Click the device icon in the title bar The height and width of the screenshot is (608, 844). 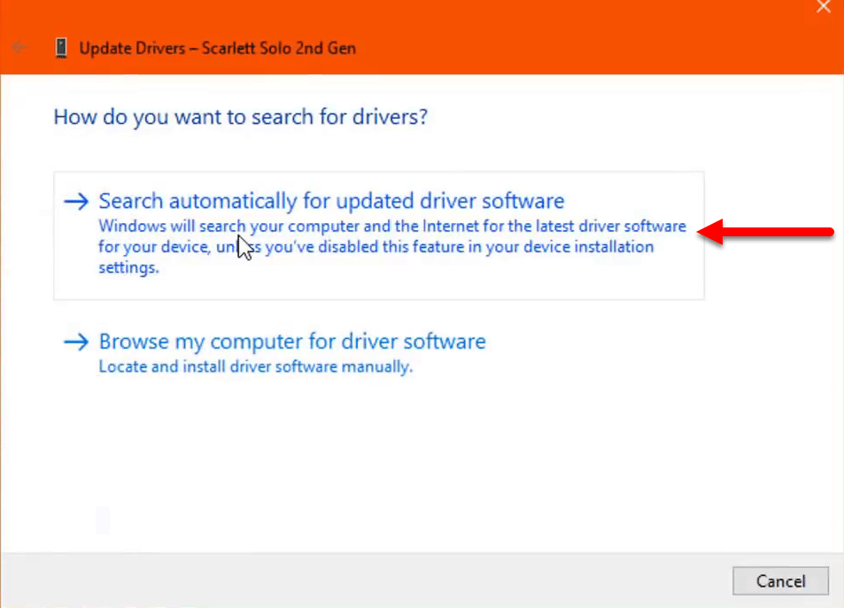click(61, 48)
